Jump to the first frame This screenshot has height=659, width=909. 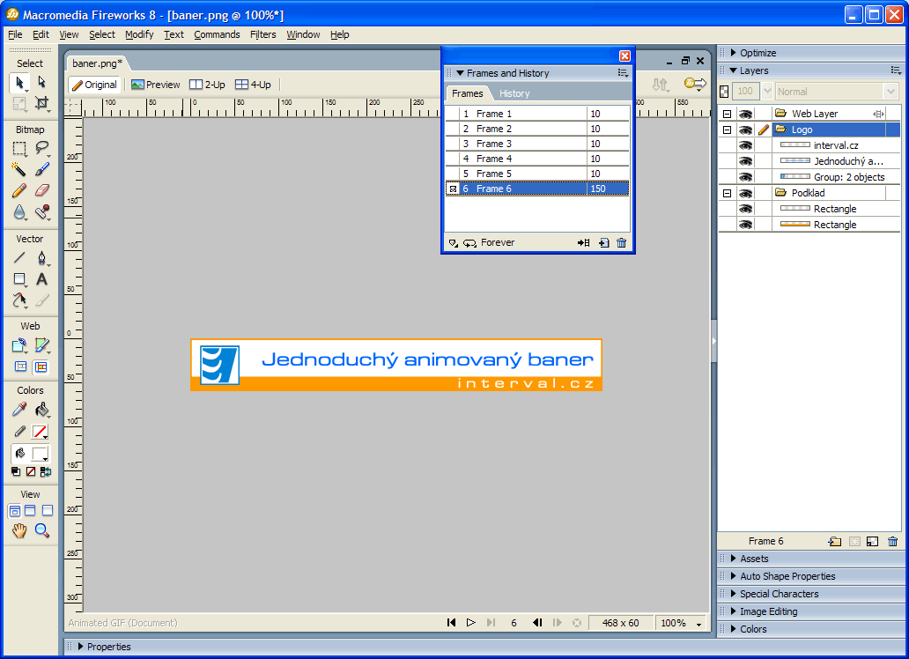451,623
